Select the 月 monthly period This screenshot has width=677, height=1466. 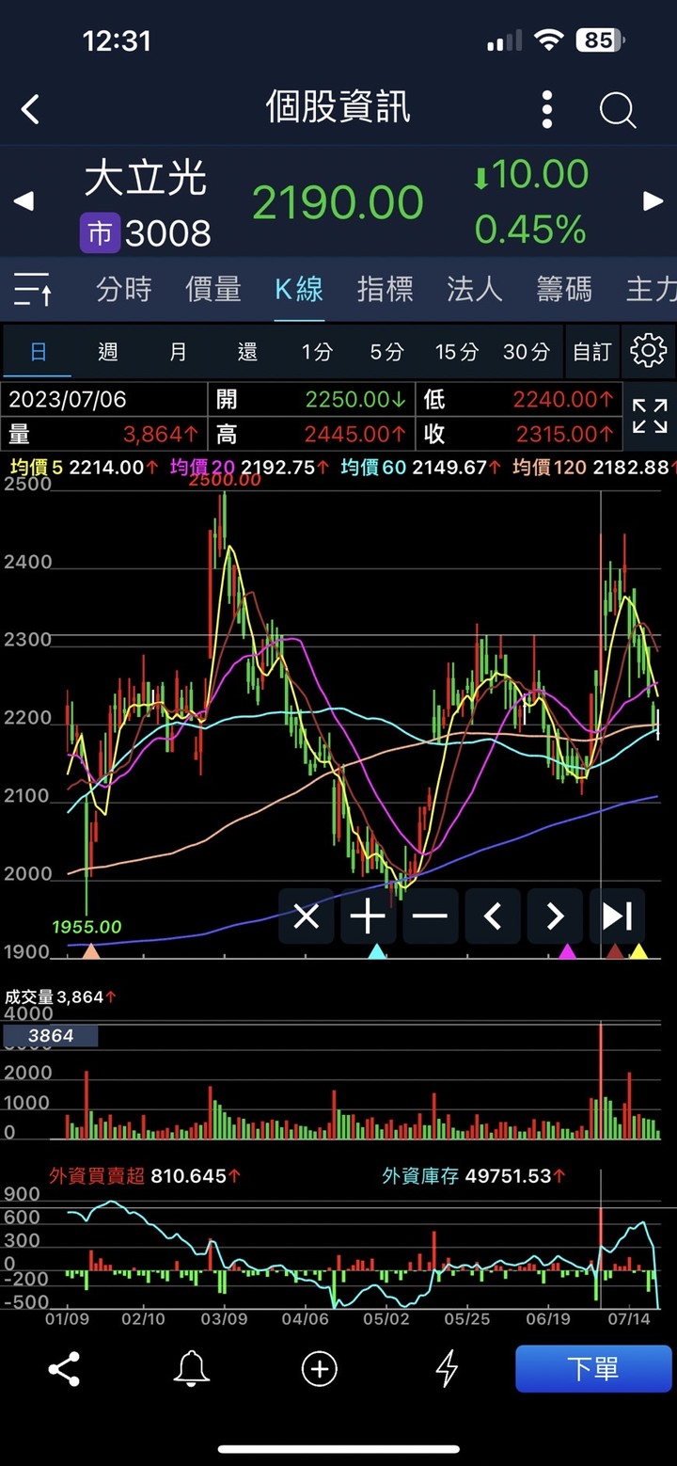pyautogui.click(x=178, y=352)
